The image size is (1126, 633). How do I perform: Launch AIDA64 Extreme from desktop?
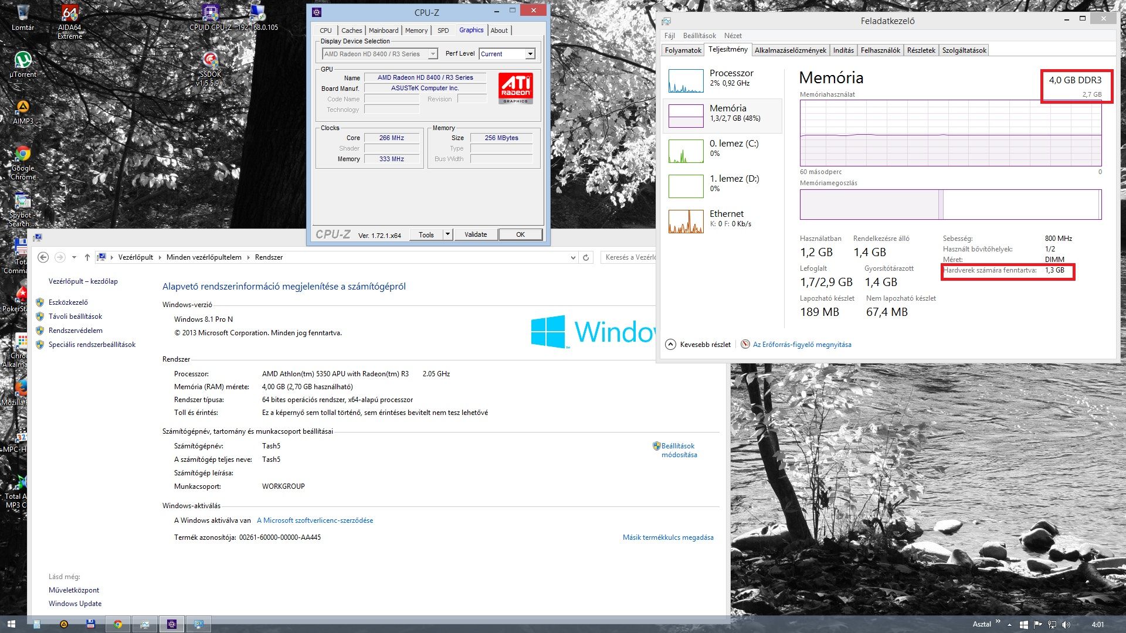click(x=70, y=21)
